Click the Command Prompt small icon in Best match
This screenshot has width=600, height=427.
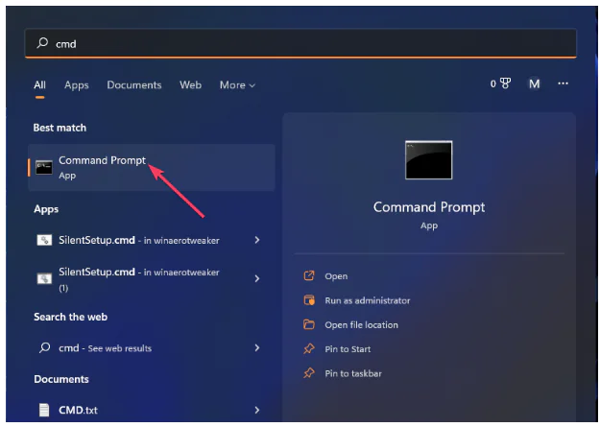(x=44, y=168)
